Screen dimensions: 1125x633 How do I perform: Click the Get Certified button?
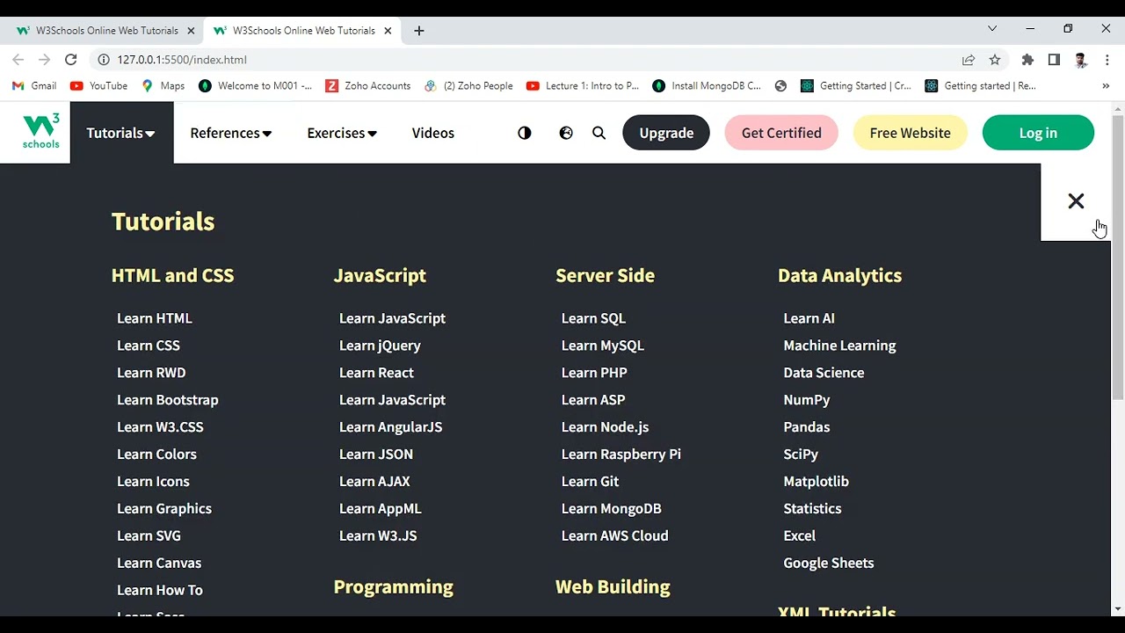pyautogui.click(x=781, y=133)
